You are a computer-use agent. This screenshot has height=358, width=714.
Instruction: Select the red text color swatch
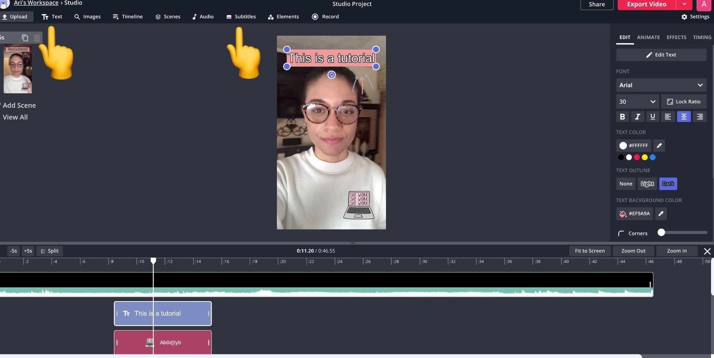(x=637, y=157)
